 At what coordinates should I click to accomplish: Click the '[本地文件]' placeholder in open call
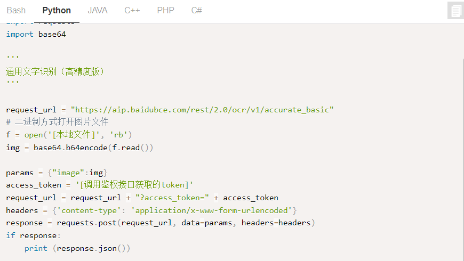pyautogui.click(x=74, y=135)
